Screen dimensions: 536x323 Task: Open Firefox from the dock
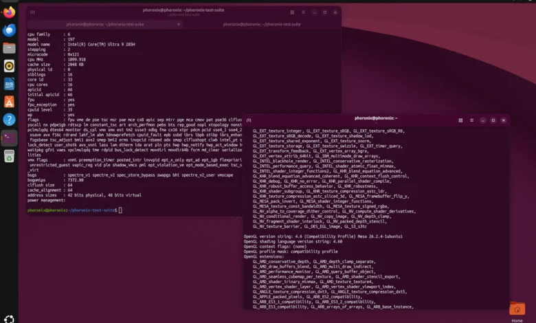point(9,12)
